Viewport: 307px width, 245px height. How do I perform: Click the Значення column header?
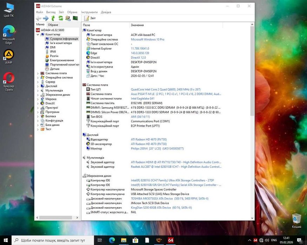[x=176, y=25]
